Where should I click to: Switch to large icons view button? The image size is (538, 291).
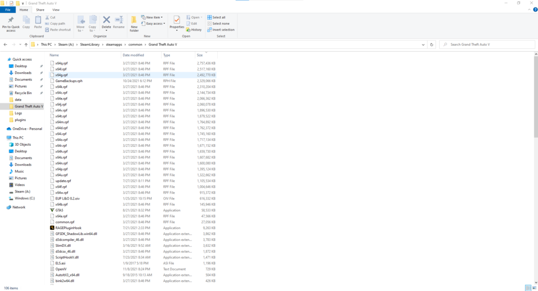coord(534,288)
